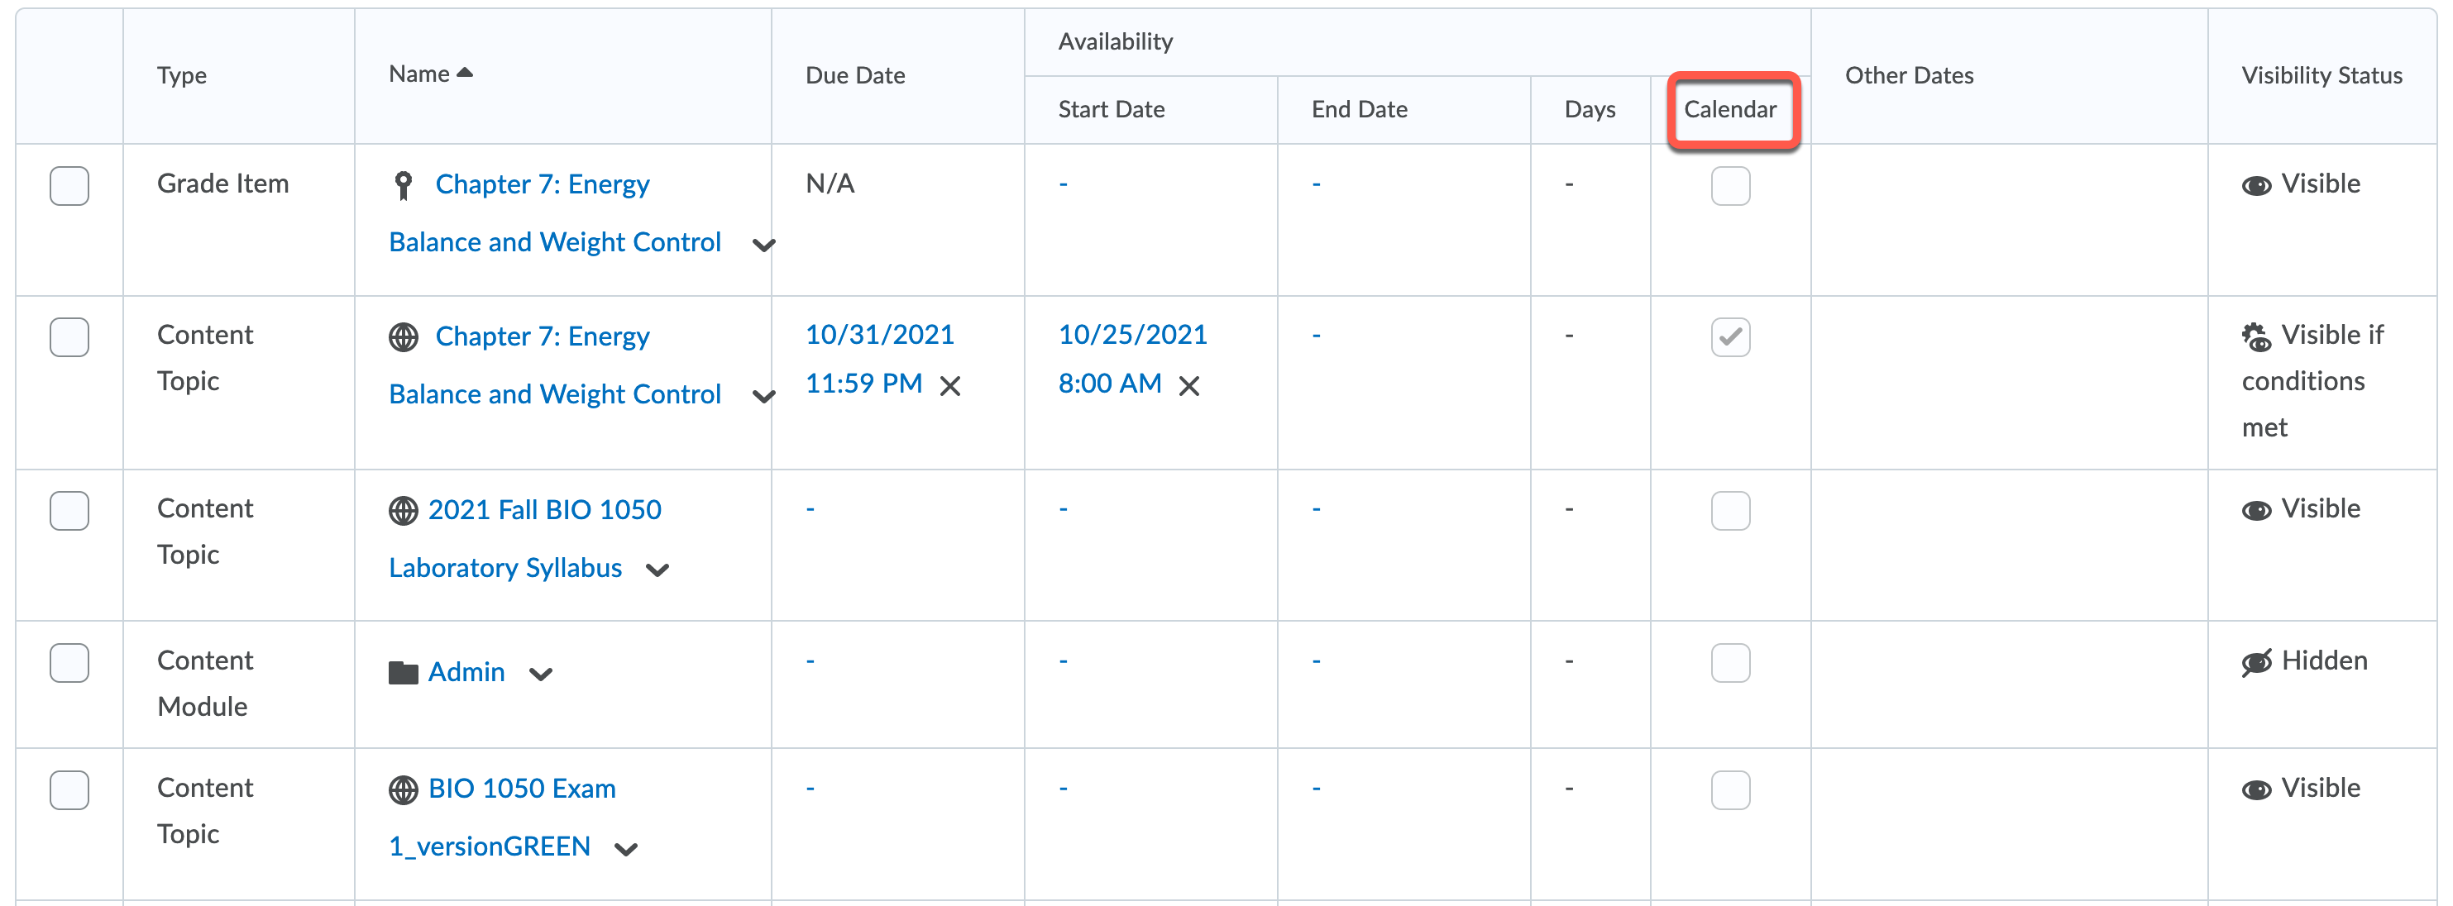Viewport: 2453px width, 906px height.
Task: Toggle calendar checkbox for Laboratory Syllabus row
Action: pyautogui.click(x=1729, y=510)
